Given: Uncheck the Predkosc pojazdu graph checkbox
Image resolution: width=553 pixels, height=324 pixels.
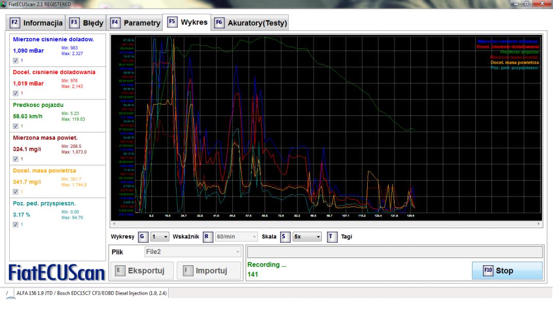Looking at the screenshot, I should (x=15, y=126).
